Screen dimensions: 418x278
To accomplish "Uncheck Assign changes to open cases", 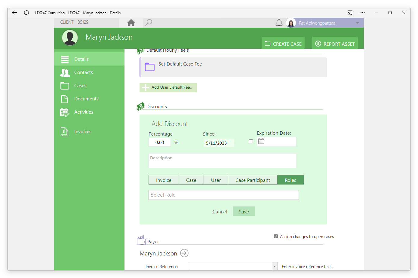I will point(276,237).
